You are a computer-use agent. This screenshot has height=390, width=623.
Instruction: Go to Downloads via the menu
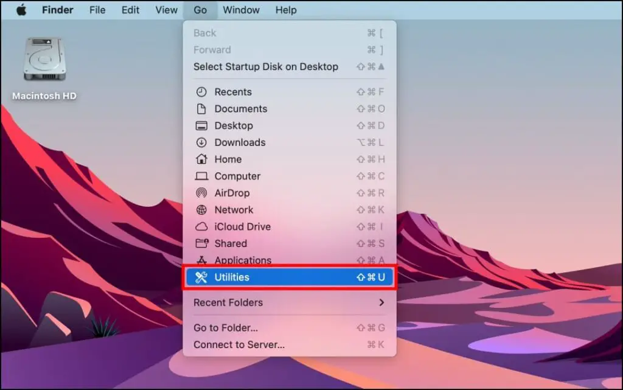[289, 142]
